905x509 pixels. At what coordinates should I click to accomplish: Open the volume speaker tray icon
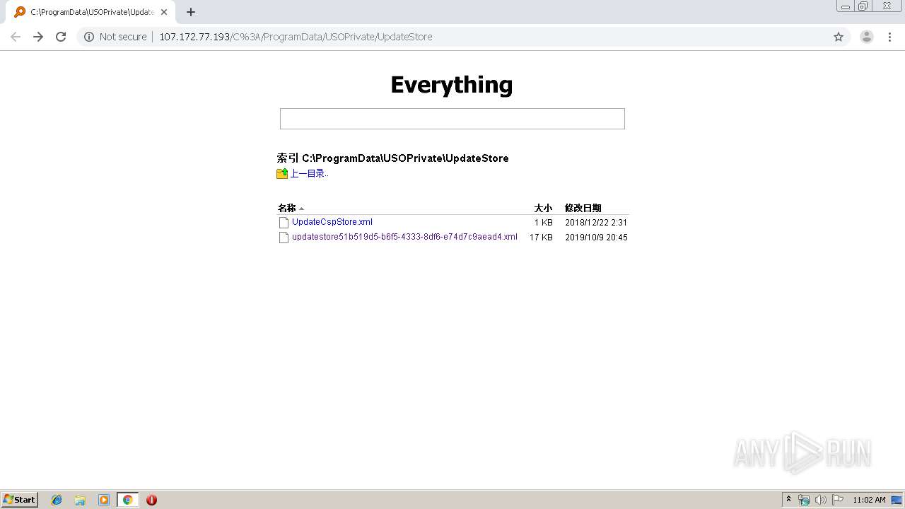pyautogui.click(x=820, y=500)
